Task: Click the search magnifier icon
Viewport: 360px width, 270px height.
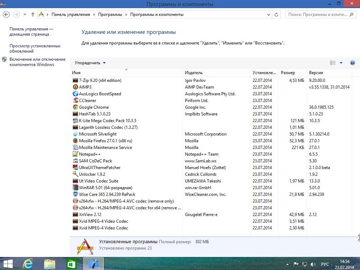Action: click(351, 14)
